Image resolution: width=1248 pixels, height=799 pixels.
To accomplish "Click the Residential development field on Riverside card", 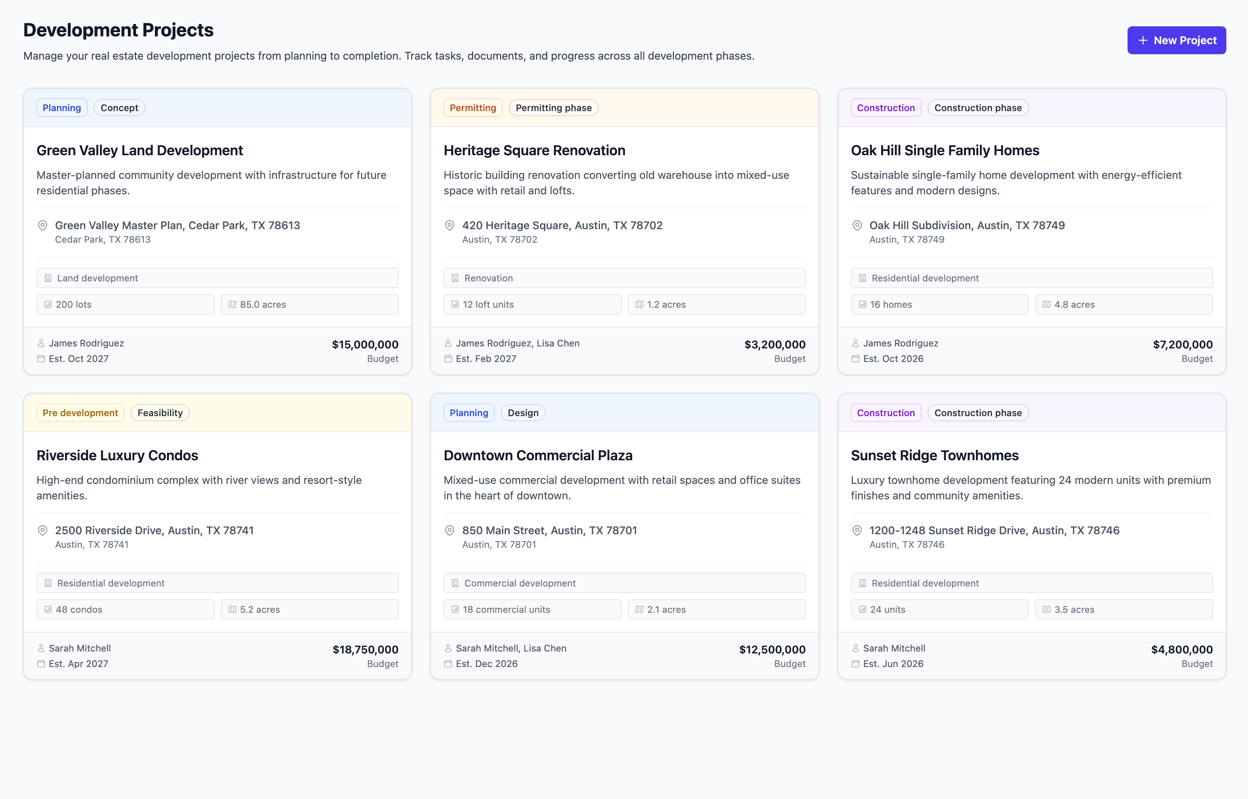I will (x=218, y=583).
